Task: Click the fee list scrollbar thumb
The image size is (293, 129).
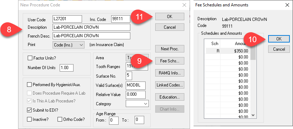Action: coord(253,52)
